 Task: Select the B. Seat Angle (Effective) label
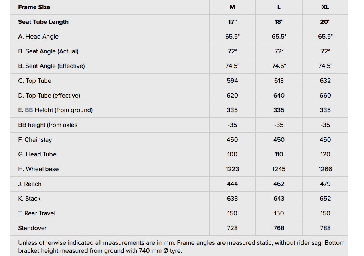pos(51,66)
